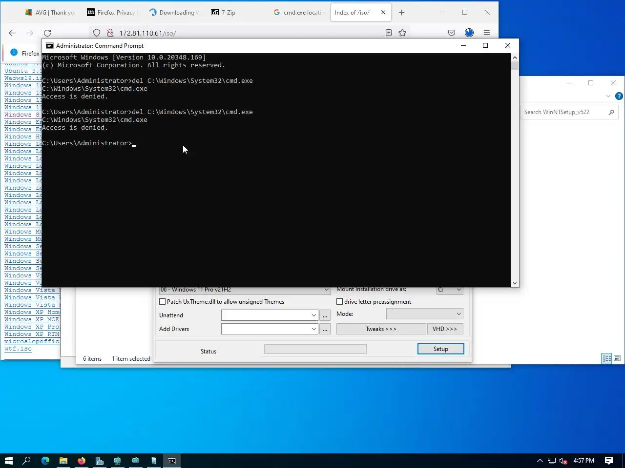
Task: Open the Windows XP MCE link
Action: [x=32, y=320]
